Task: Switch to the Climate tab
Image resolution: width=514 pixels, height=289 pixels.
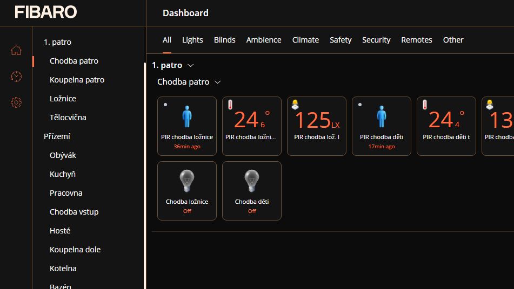Action: 305,40
